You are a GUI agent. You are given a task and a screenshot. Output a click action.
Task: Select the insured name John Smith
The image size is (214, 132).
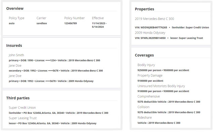[16, 55]
